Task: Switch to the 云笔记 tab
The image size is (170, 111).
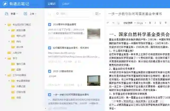Action: [x=52, y=4]
